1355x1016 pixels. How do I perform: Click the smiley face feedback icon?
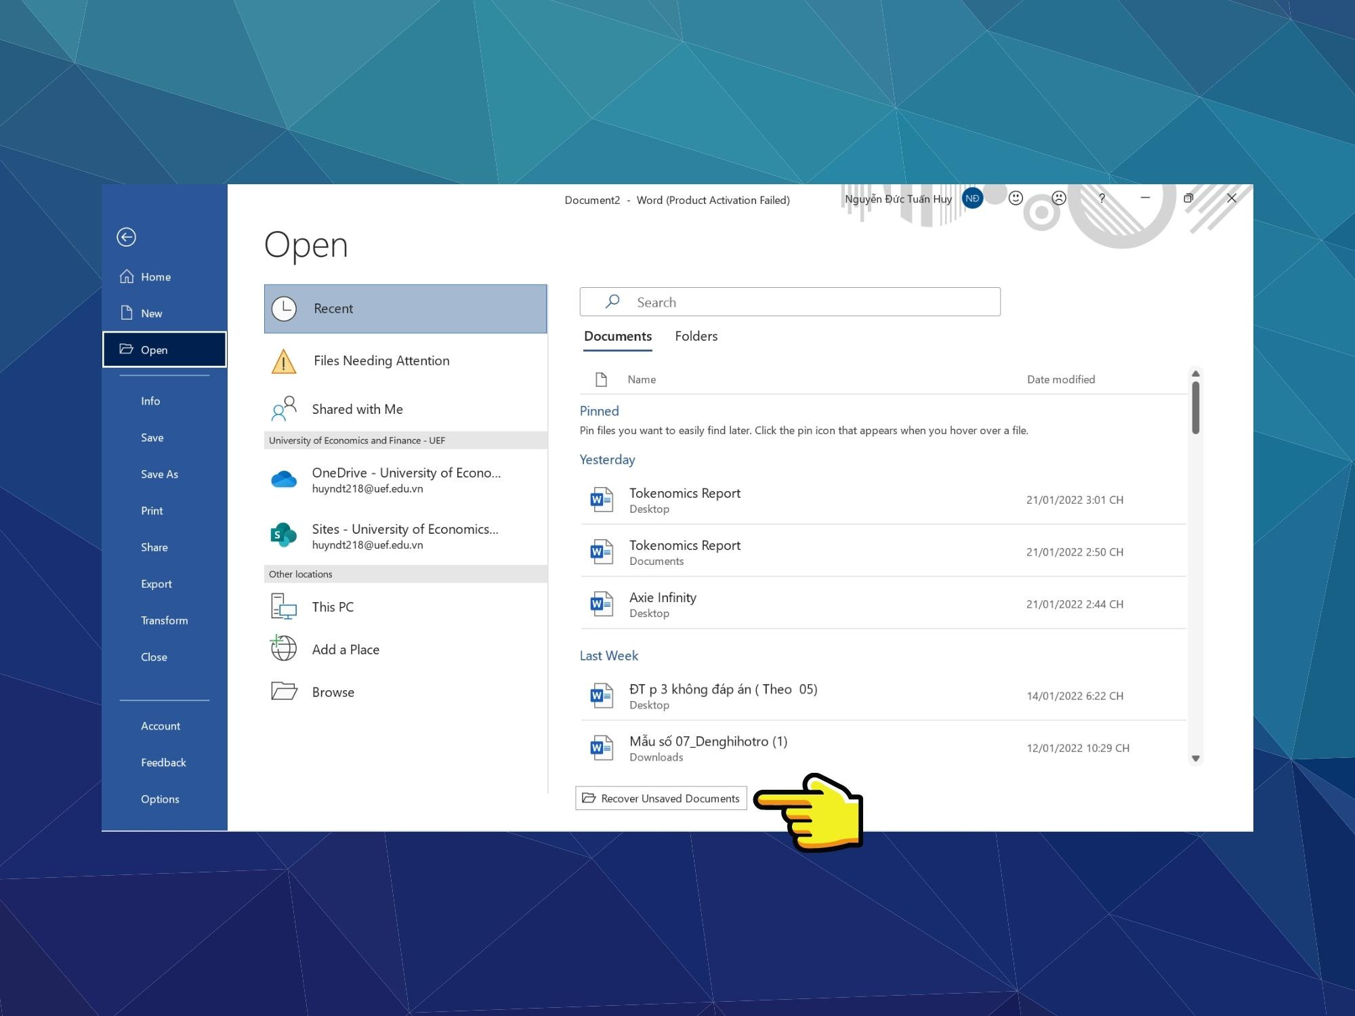(x=1015, y=198)
